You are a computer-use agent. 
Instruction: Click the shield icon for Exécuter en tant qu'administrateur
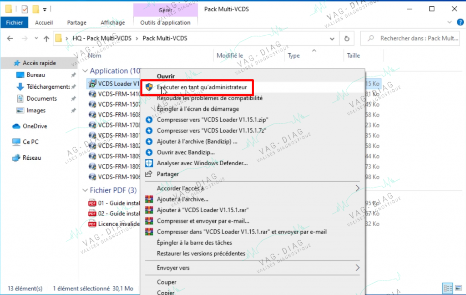coord(149,87)
